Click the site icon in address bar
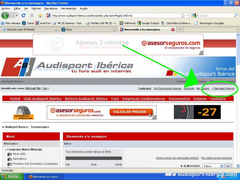Image resolution: width=240 pixels, height=180 pixels. pyautogui.click(x=49, y=16)
